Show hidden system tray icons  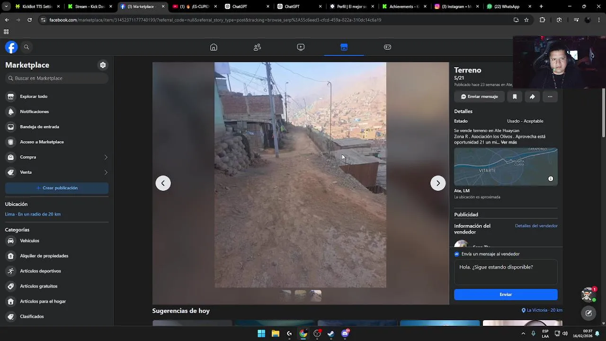[x=523, y=333]
